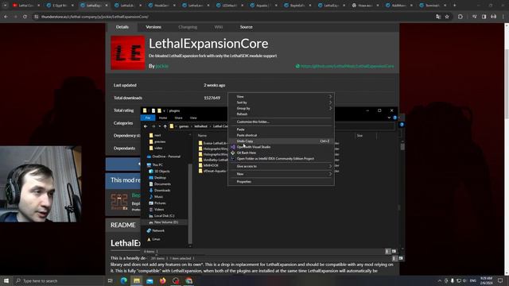Show hidden tray icons chevron
This screenshot has width=509, height=286.
coord(440,280)
